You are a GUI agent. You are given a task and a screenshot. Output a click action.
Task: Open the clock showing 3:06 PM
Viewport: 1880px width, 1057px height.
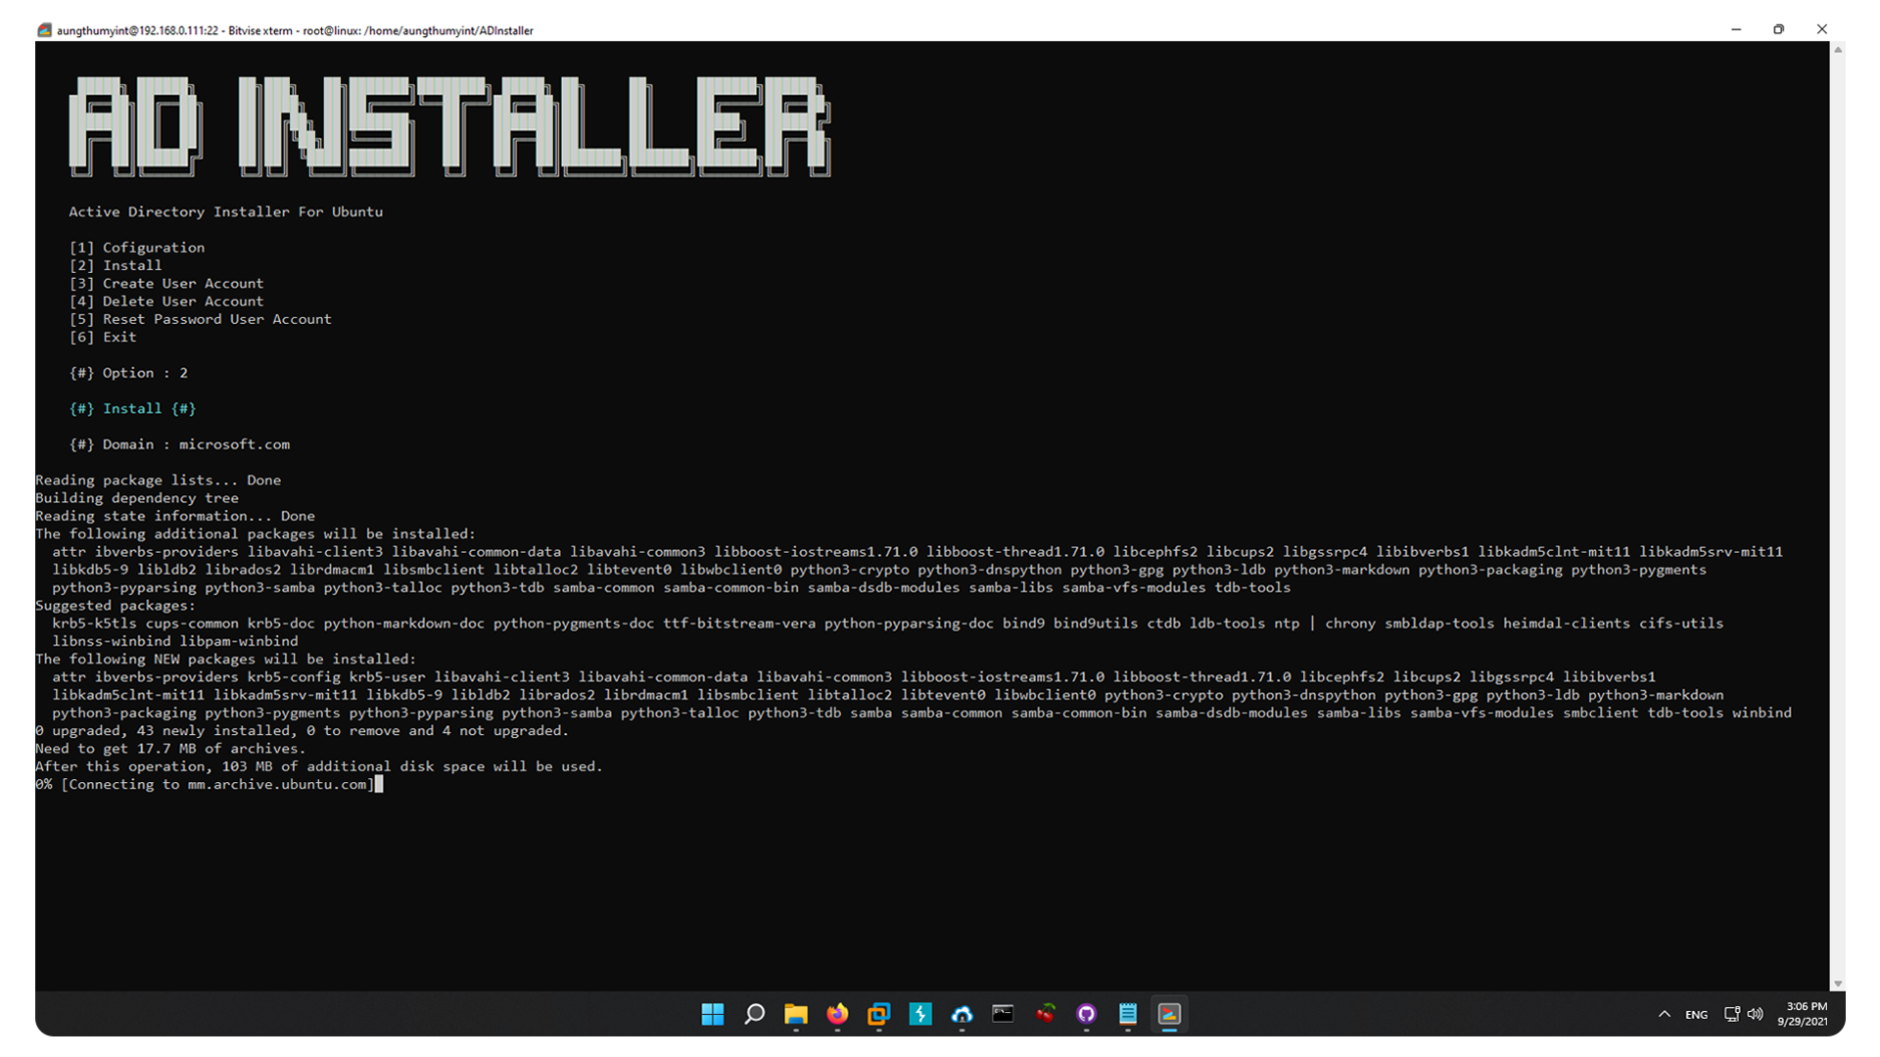[x=1803, y=1014]
